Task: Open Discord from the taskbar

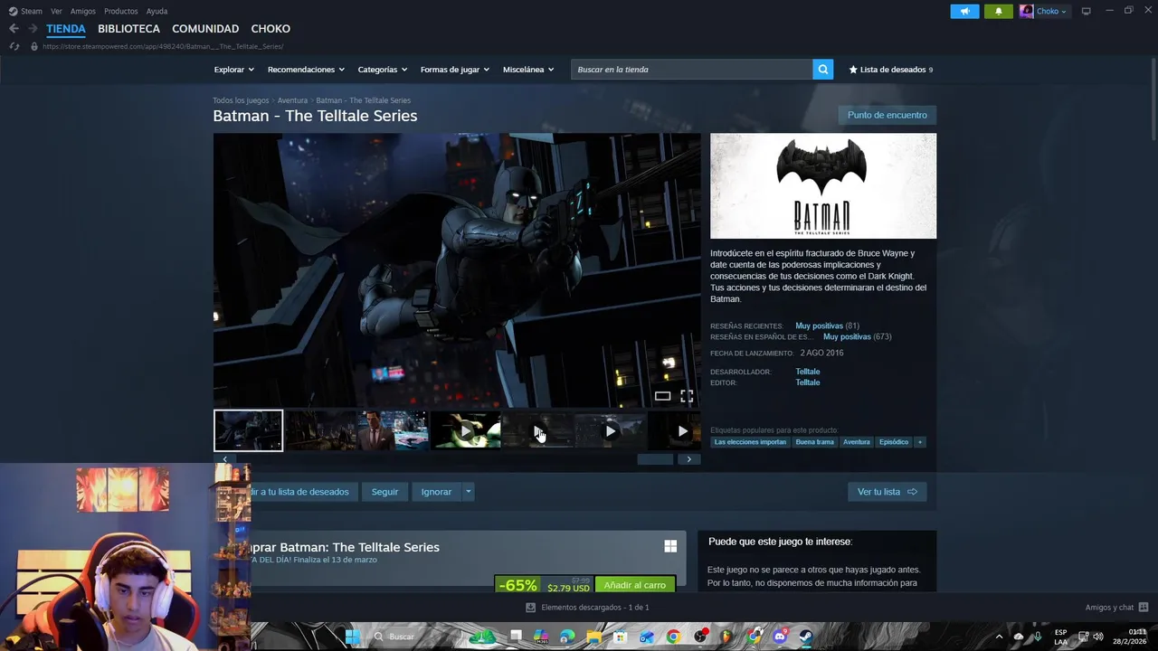Action: pyautogui.click(x=780, y=637)
